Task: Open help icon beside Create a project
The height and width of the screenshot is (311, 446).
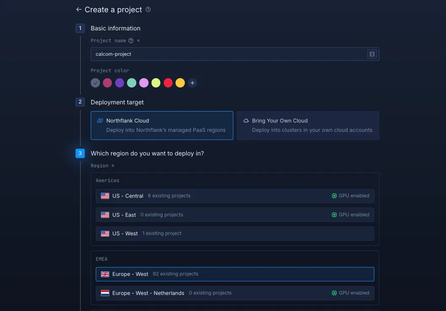Action: [x=148, y=9]
